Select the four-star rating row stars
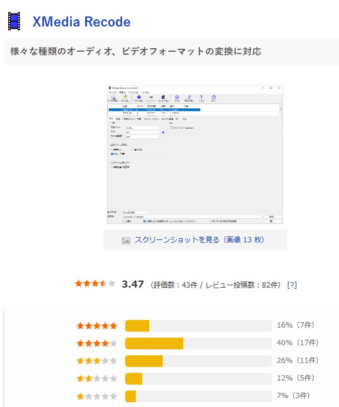This screenshot has height=407, width=339. tap(97, 343)
